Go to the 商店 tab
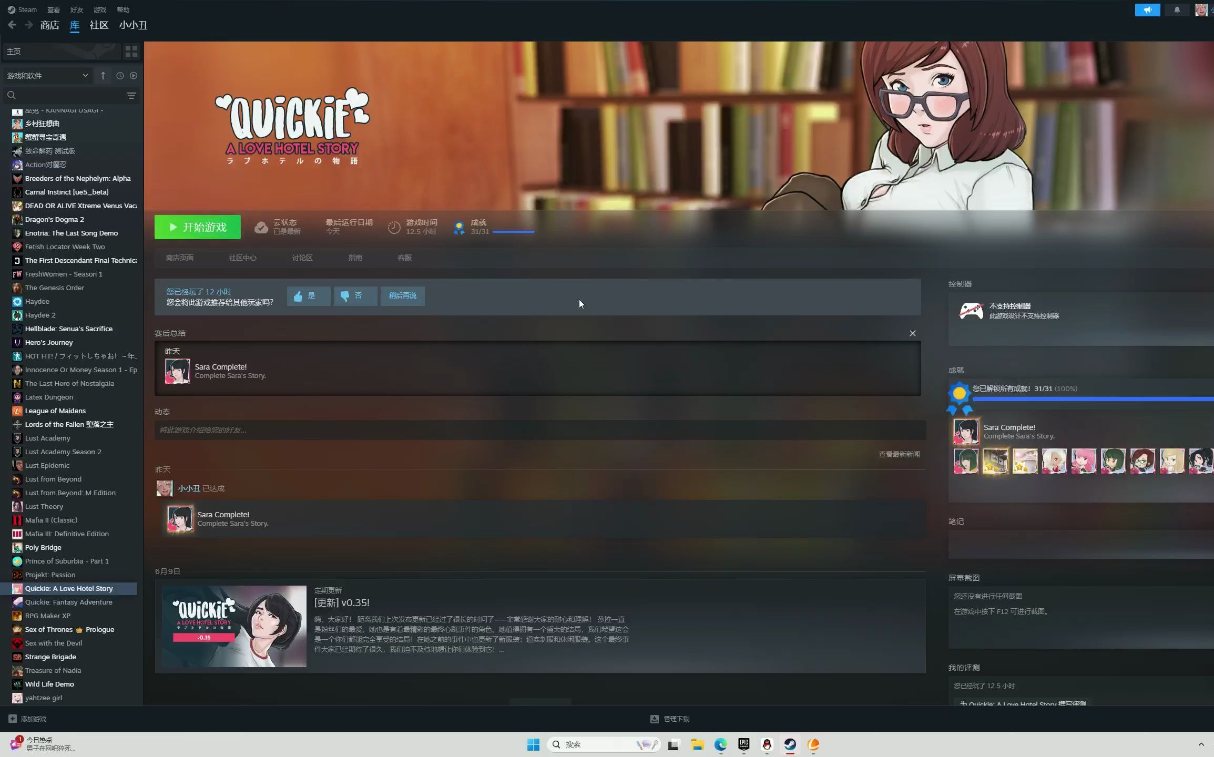This screenshot has width=1214, height=757. coord(50,25)
